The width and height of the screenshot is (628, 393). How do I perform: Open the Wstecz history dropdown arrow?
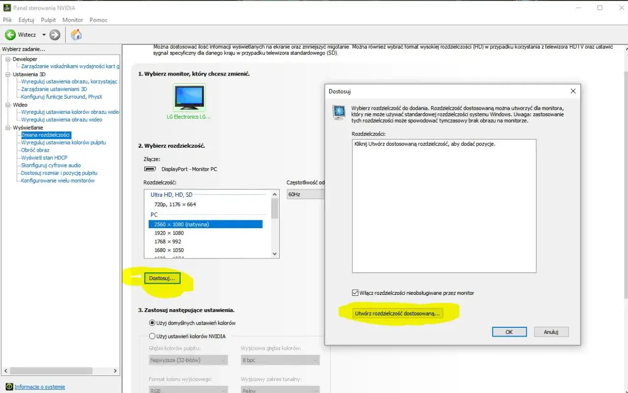[44, 35]
